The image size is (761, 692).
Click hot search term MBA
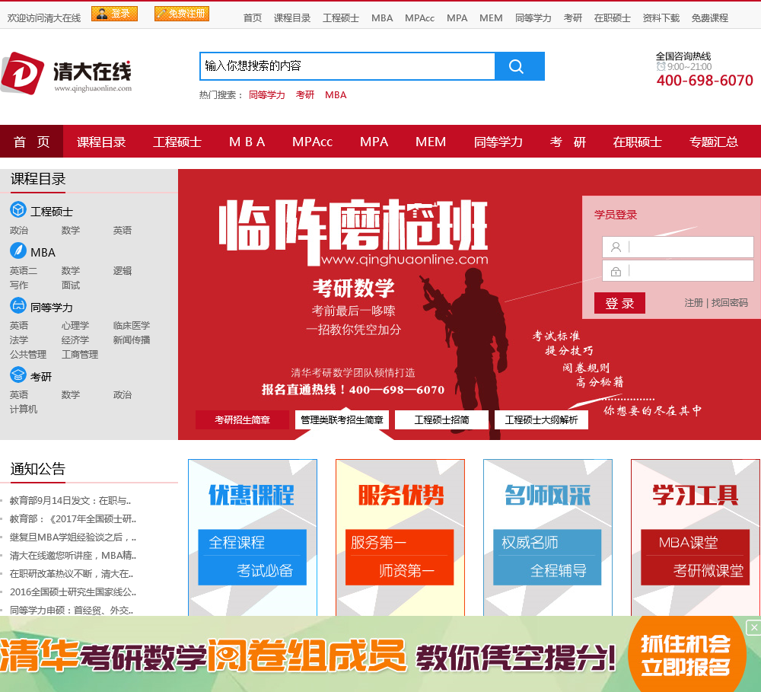[x=336, y=94]
